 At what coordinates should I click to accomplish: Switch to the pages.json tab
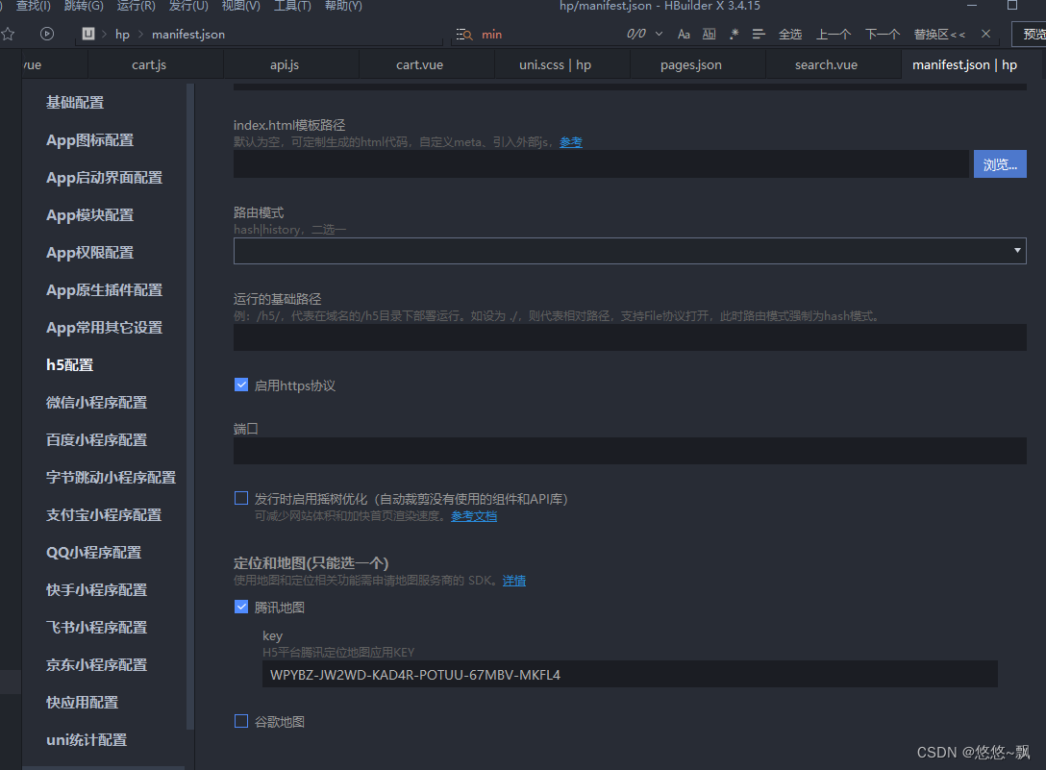[x=690, y=64]
